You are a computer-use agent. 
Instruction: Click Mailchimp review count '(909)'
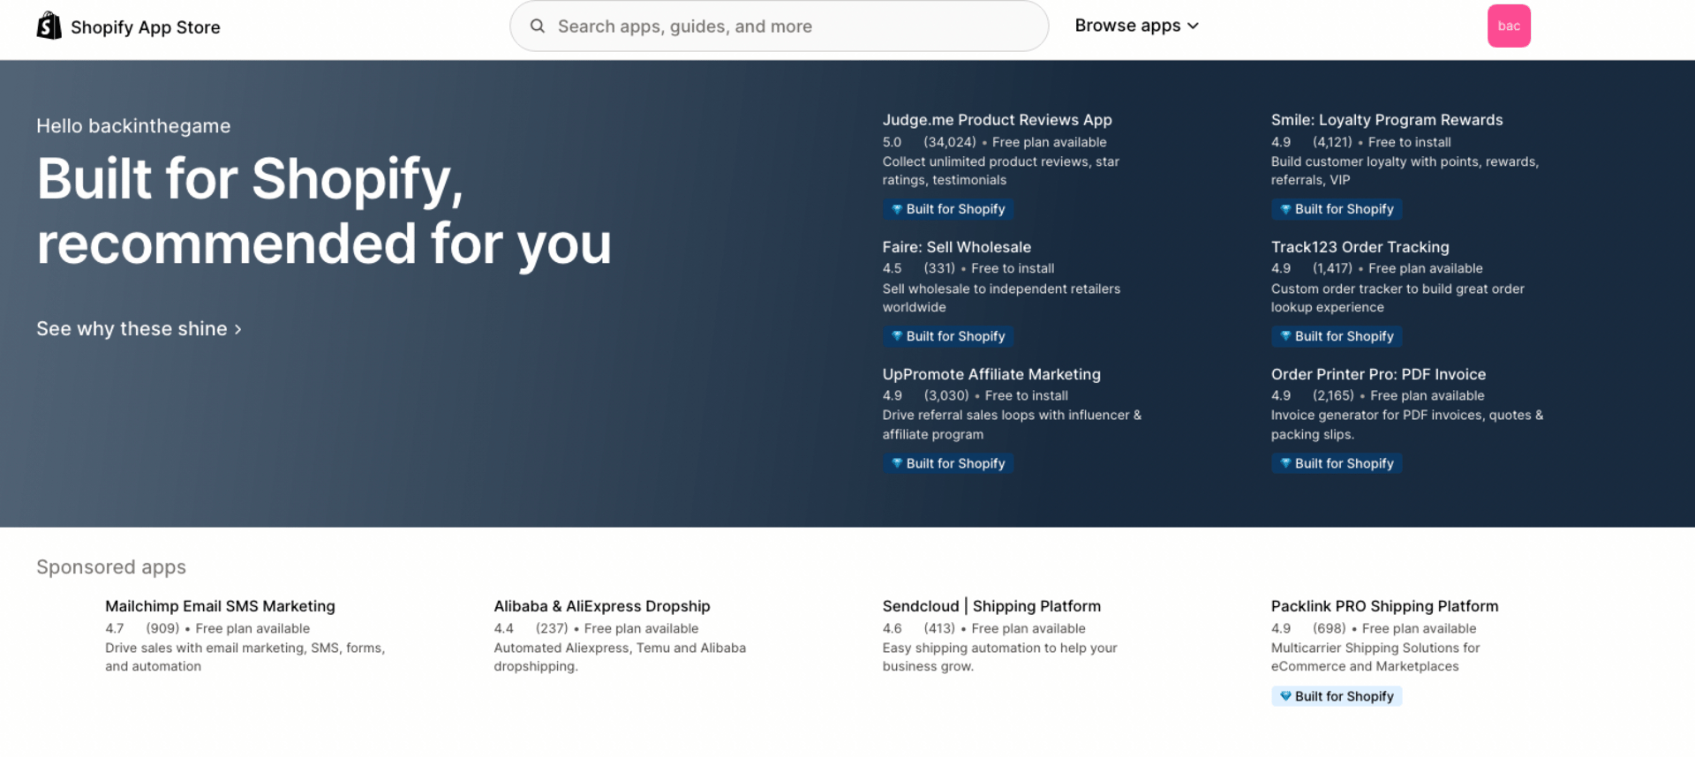click(x=162, y=628)
